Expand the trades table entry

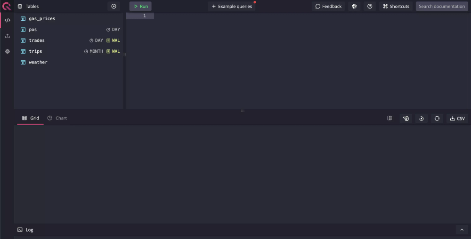pos(37,40)
